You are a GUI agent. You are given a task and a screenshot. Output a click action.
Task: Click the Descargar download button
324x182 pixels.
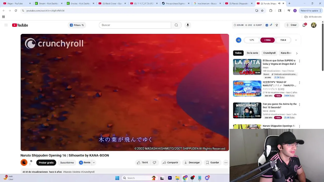[x=192, y=163]
